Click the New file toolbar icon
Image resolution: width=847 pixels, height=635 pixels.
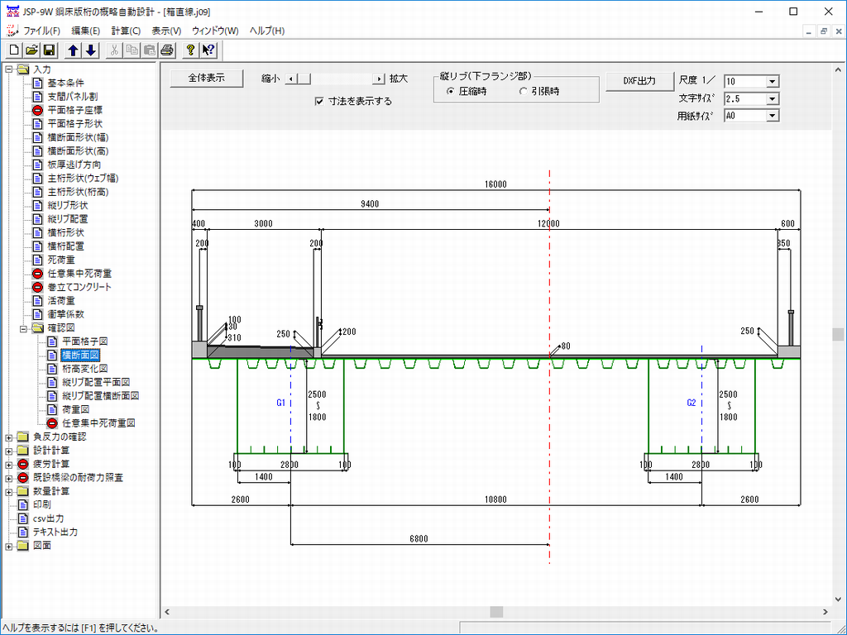(13, 50)
